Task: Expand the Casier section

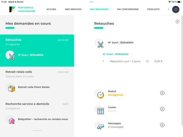Action: click(162, 109)
